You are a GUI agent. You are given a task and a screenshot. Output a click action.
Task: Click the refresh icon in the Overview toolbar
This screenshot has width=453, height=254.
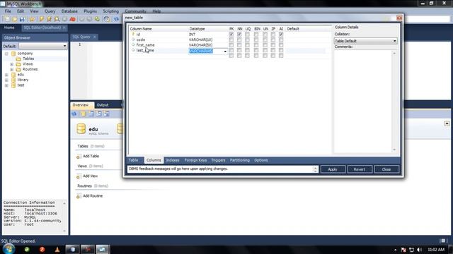[74, 114]
